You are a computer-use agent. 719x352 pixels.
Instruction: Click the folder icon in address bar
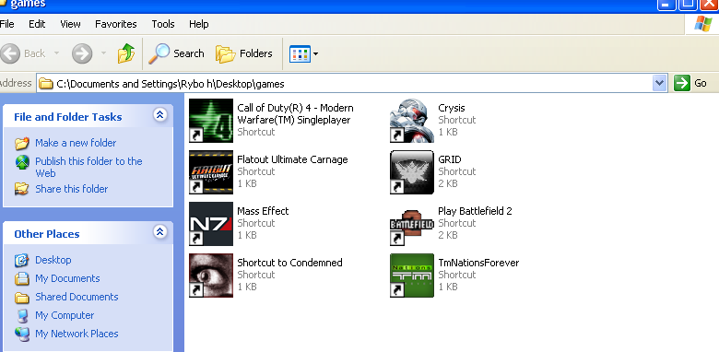(x=46, y=84)
